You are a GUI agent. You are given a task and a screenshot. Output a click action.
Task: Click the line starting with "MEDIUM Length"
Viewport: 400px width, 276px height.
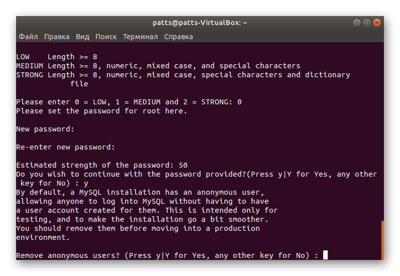click(x=158, y=66)
